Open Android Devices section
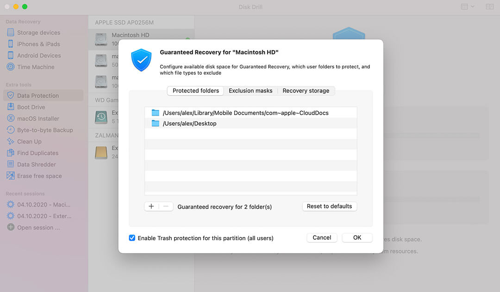 [x=38, y=55]
